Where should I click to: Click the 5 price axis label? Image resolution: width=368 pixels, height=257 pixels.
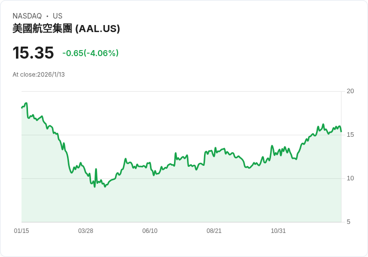point(348,222)
